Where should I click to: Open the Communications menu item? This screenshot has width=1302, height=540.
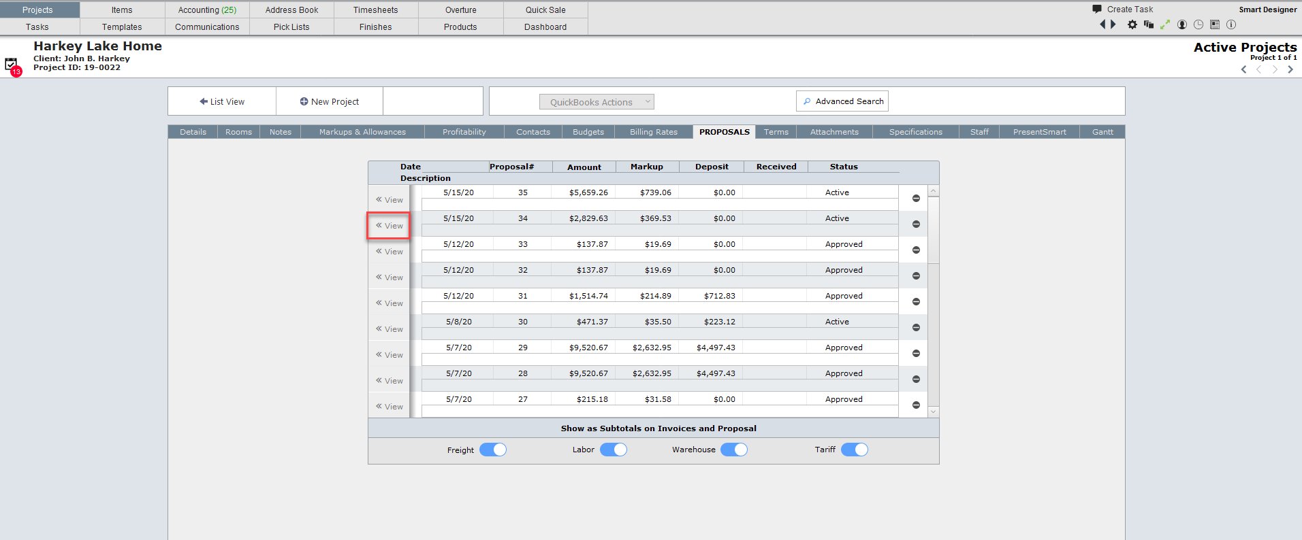[x=207, y=27]
